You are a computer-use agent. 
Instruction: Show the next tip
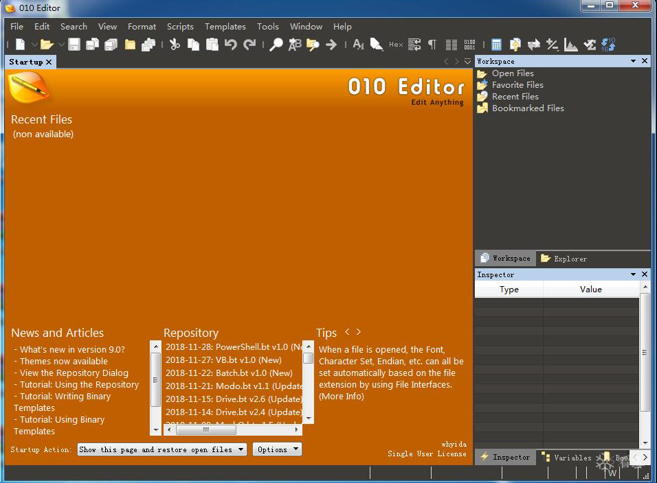(x=359, y=331)
